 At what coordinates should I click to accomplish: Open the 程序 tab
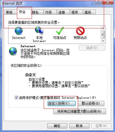point(76,12)
